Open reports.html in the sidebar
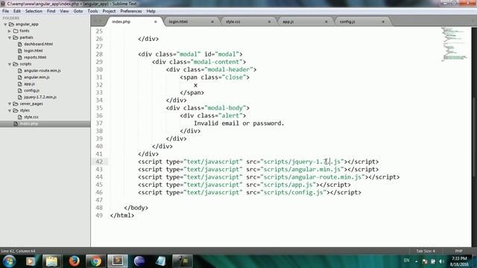 point(35,57)
